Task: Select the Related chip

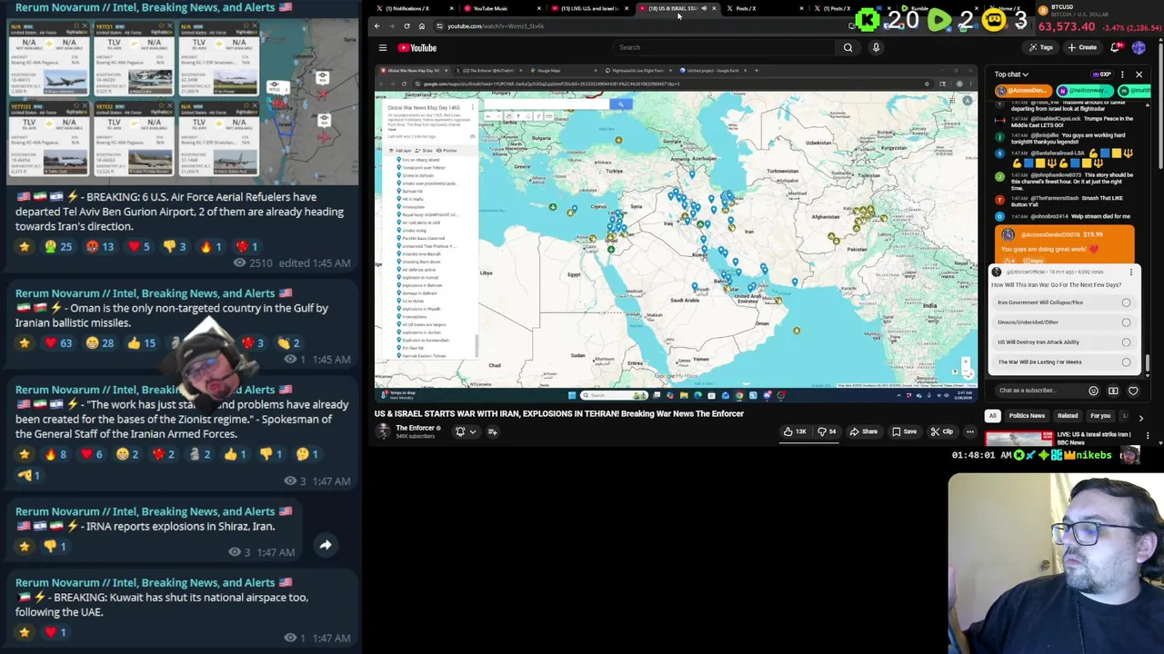Action: (1068, 416)
